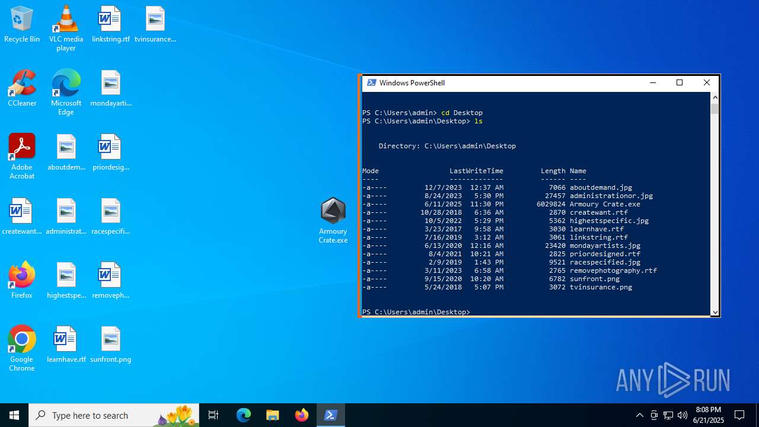
Task: Select the racespecifi... desktop image file
Action: [111, 217]
